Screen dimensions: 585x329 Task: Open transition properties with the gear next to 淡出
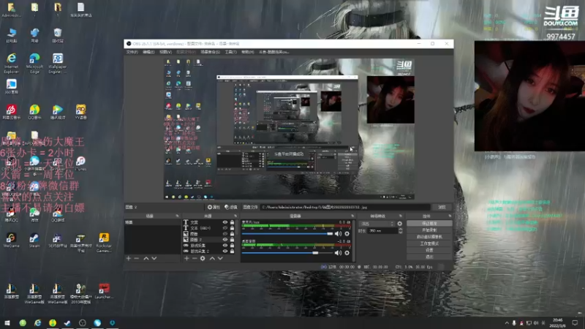[x=400, y=224]
